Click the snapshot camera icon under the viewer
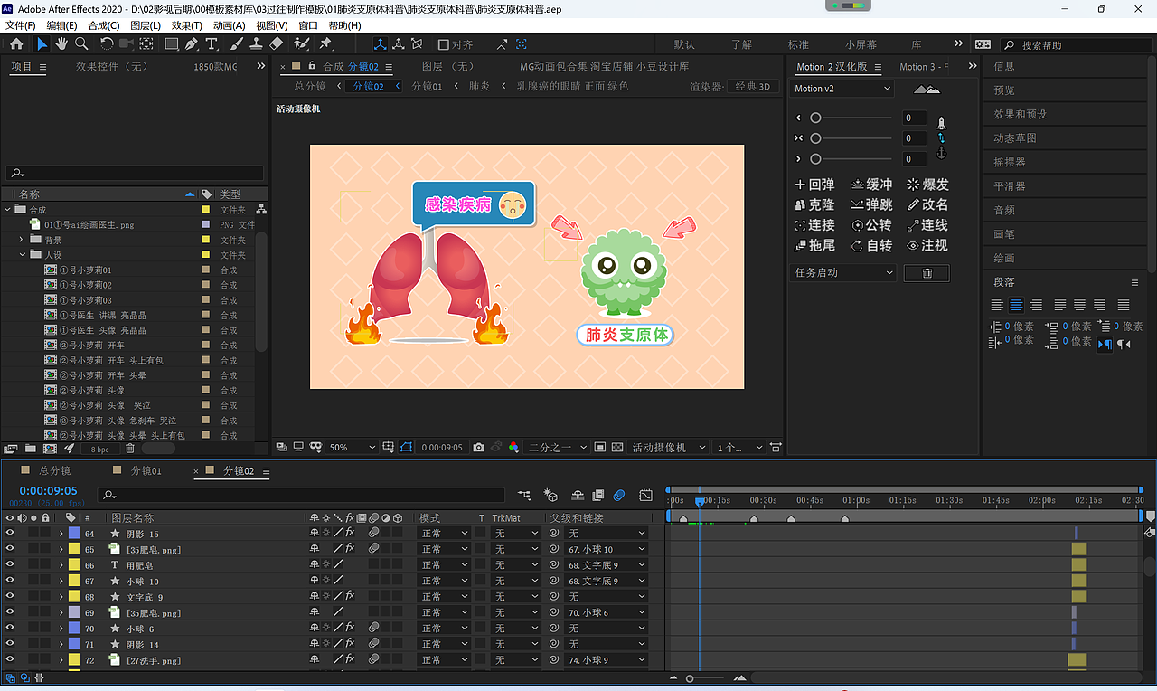The width and height of the screenshot is (1157, 691). coord(478,447)
